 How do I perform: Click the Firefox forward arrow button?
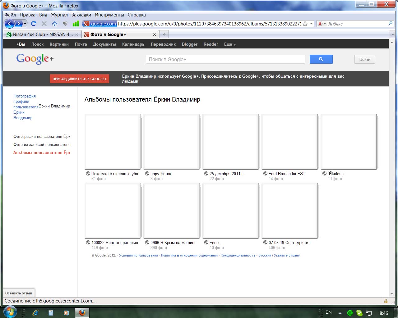19,24
